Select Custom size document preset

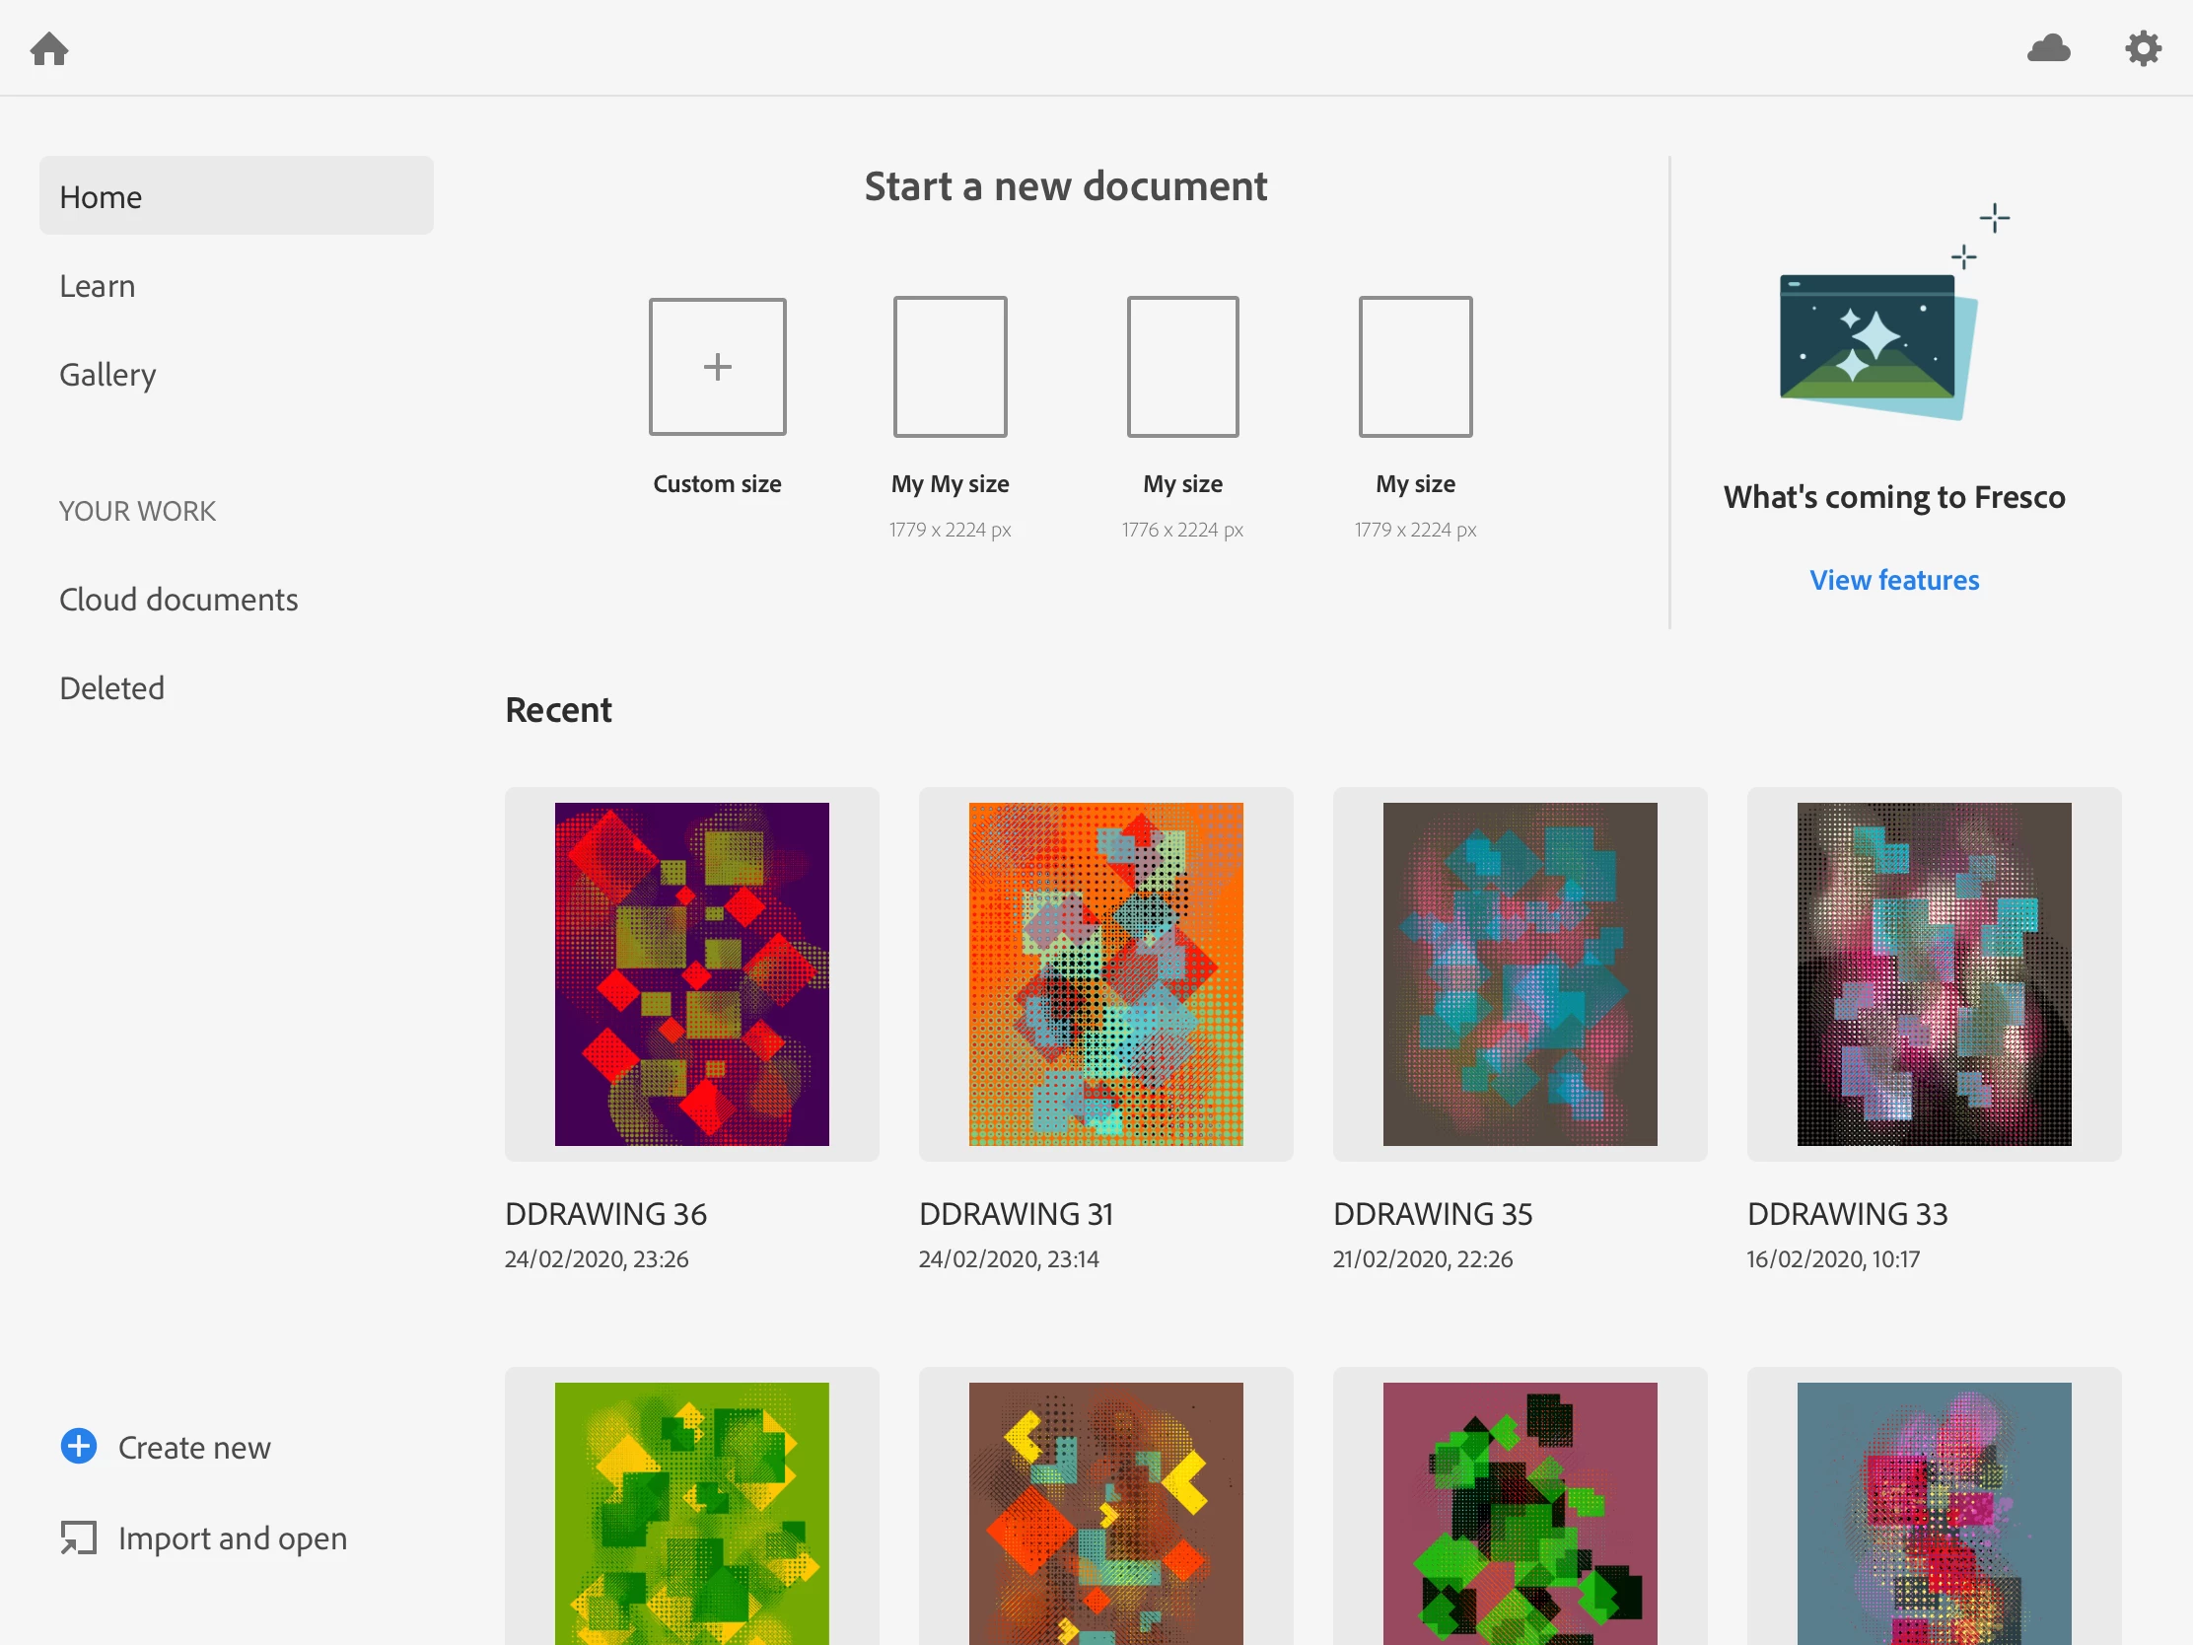(x=717, y=367)
